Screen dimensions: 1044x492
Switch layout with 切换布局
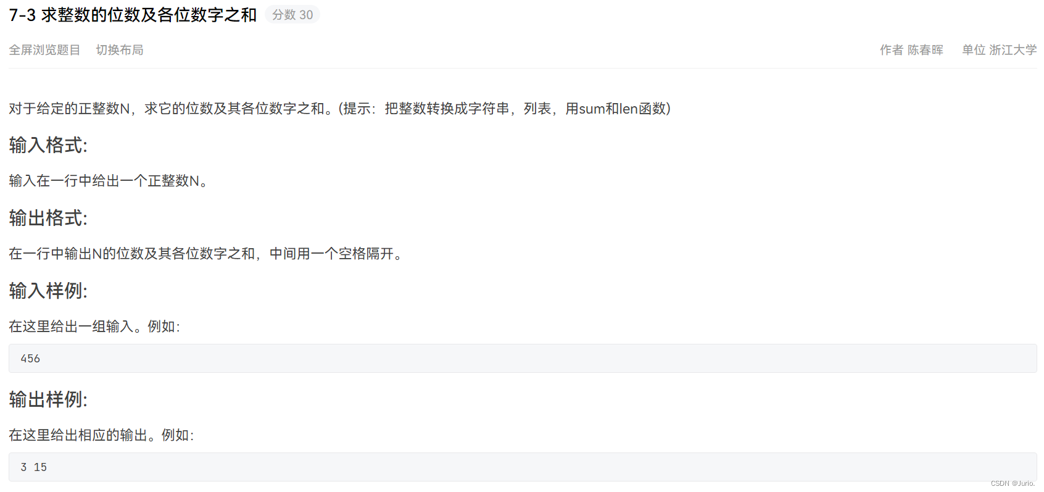pos(120,50)
